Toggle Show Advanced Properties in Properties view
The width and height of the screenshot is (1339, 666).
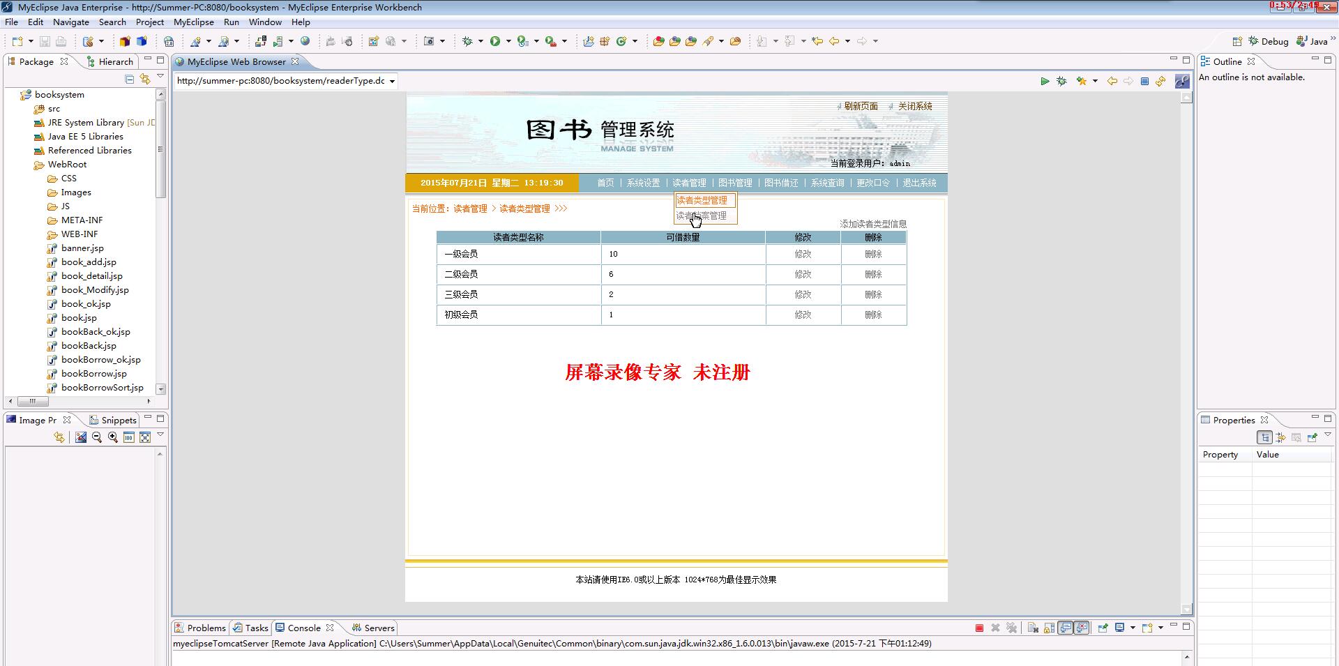pos(1280,437)
